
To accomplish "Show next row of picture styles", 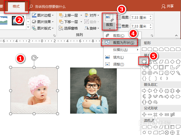I will tap(28, 22).
